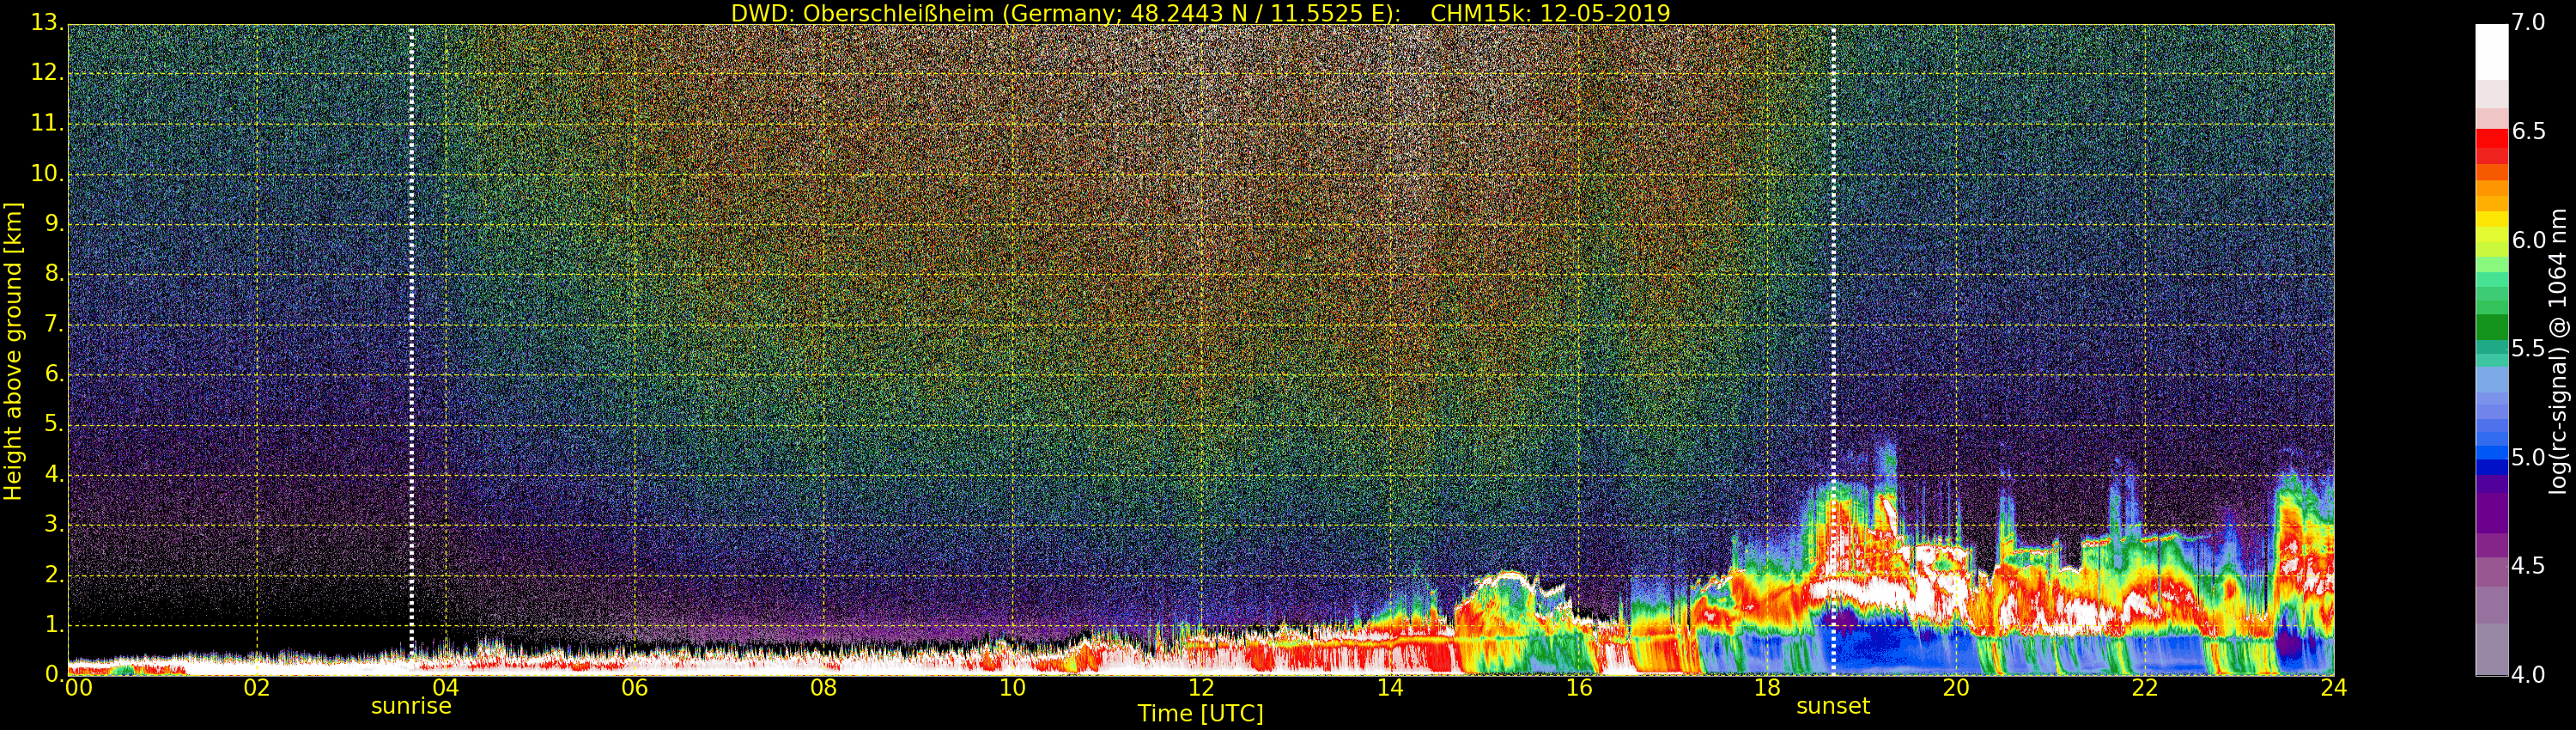The height and width of the screenshot is (730, 2576).
Task: Click the height axis tick label '1.'
Action: [x=54, y=625]
